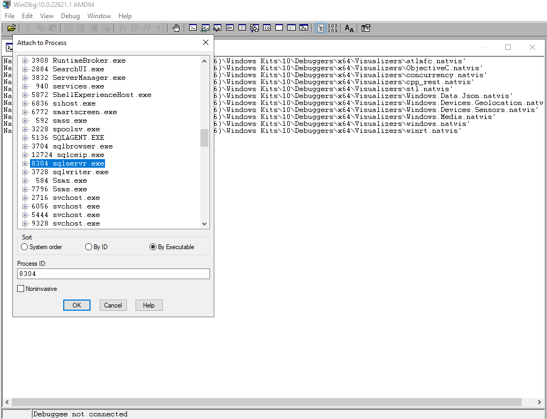Open the Debug menu
Image resolution: width=547 pixels, height=419 pixels.
coord(70,16)
